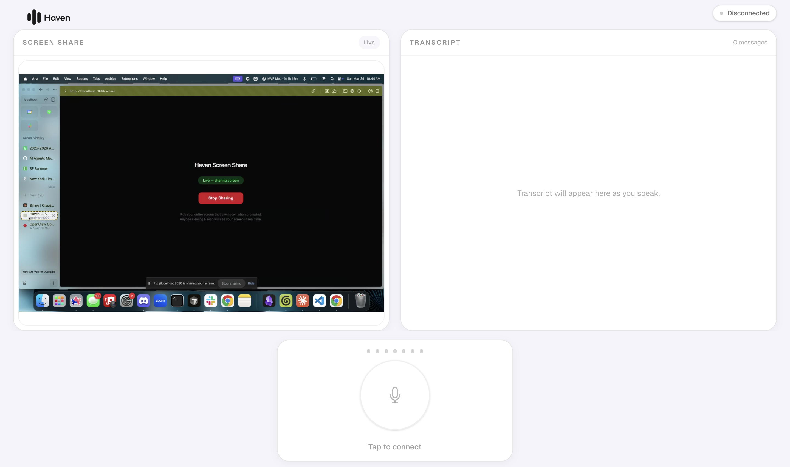Open the Terminal icon in the dock

[x=177, y=301]
